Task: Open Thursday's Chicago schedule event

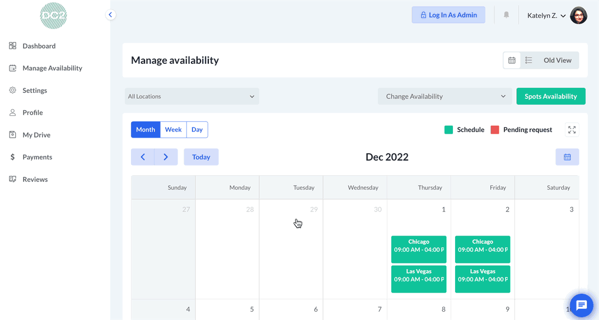Action: coord(419,250)
